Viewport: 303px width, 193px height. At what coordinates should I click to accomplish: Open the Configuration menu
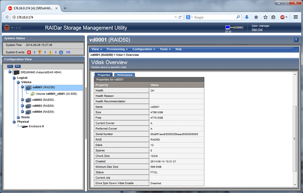tap(144, 49)
